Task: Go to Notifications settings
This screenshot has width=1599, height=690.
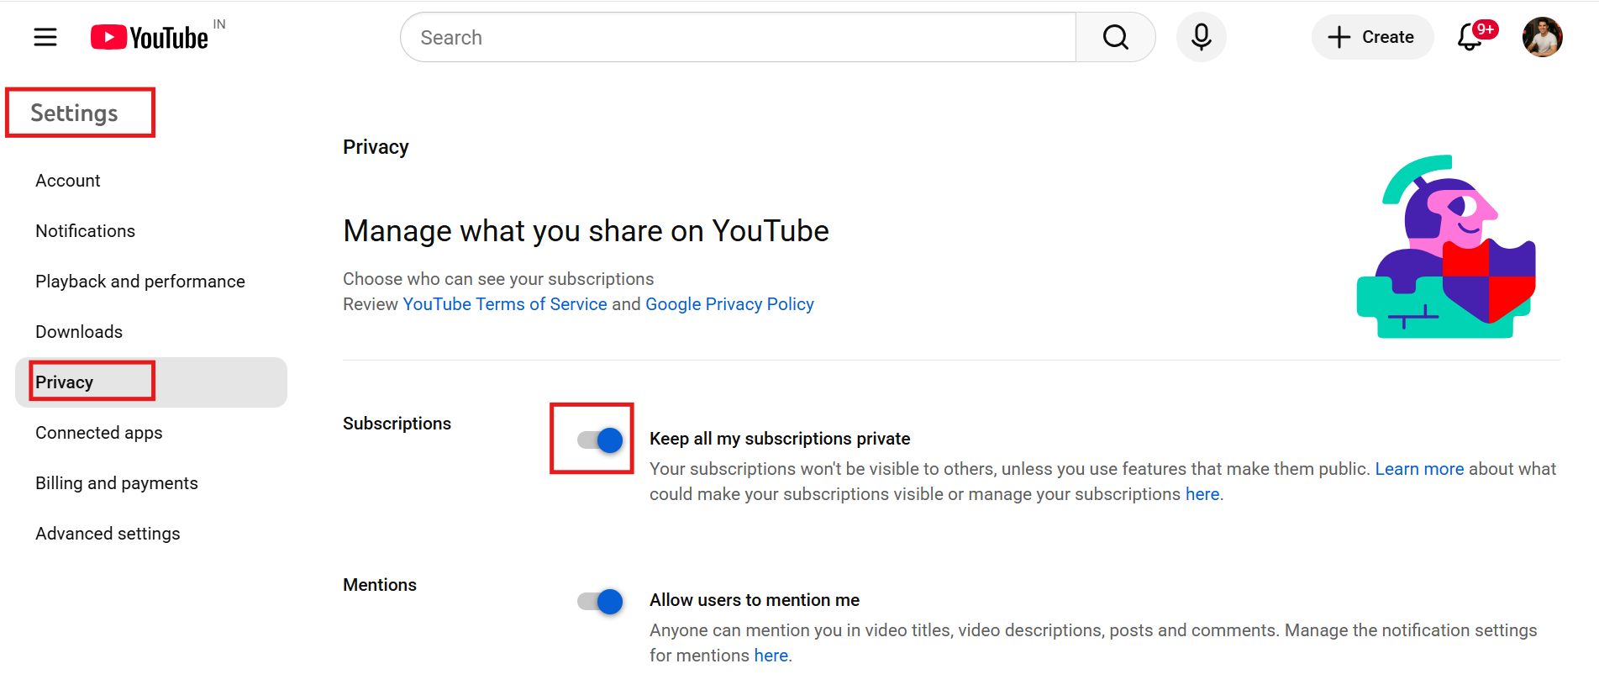Action: 85,231
